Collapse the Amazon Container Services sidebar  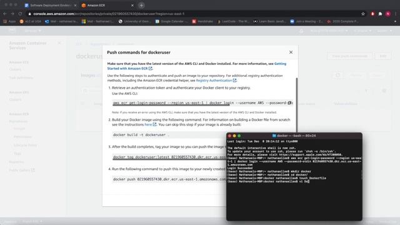tap(59, 43)
